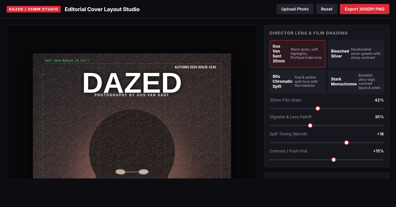The width and height of the screenshot is (396, 207).
Task: Click the DAZED masthead on the cover
Action: click(132, 83)
